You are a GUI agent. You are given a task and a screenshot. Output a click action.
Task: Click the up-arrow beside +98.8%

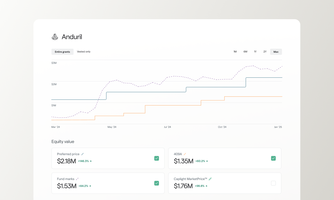[x=206, y=186]
